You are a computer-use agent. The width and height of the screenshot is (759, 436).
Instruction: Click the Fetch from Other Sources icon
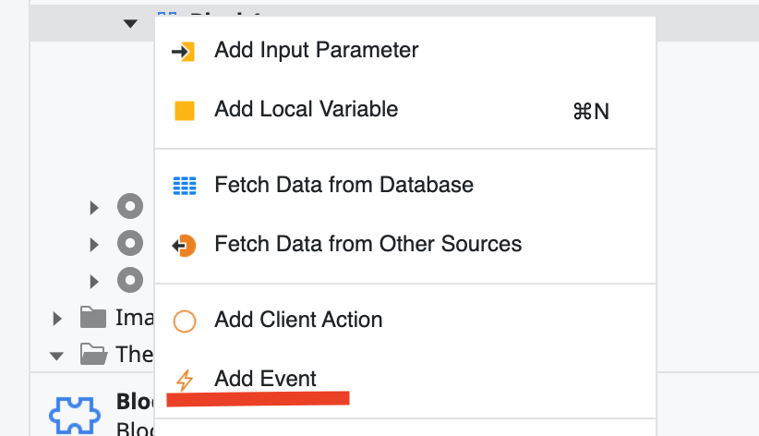(x=185, y=246)
